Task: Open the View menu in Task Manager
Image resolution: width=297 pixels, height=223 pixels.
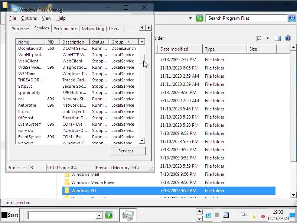Action: click(x=46, y=18)
